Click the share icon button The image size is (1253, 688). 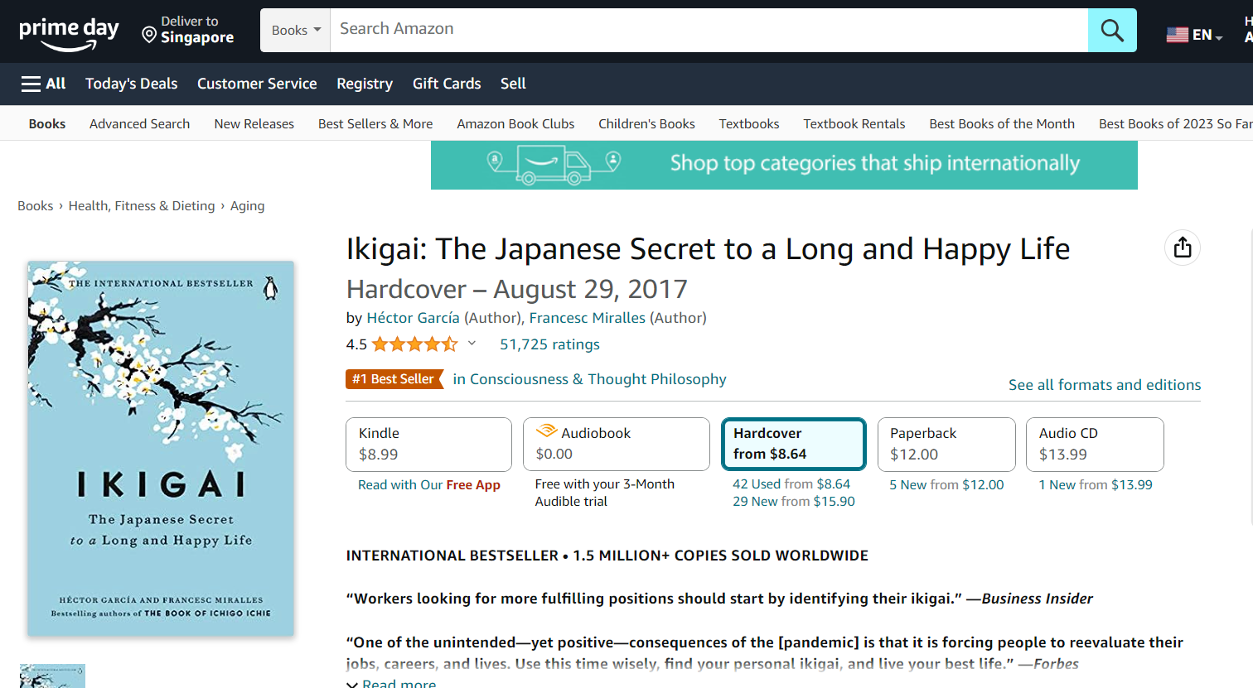pyautogui.click(x=1182, y=248)
